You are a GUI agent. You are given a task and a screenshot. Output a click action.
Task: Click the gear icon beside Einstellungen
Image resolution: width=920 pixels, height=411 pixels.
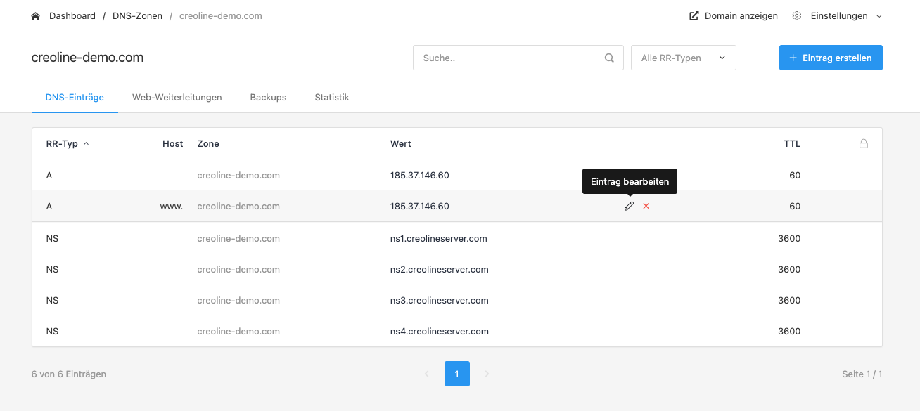tap(797, 15)
